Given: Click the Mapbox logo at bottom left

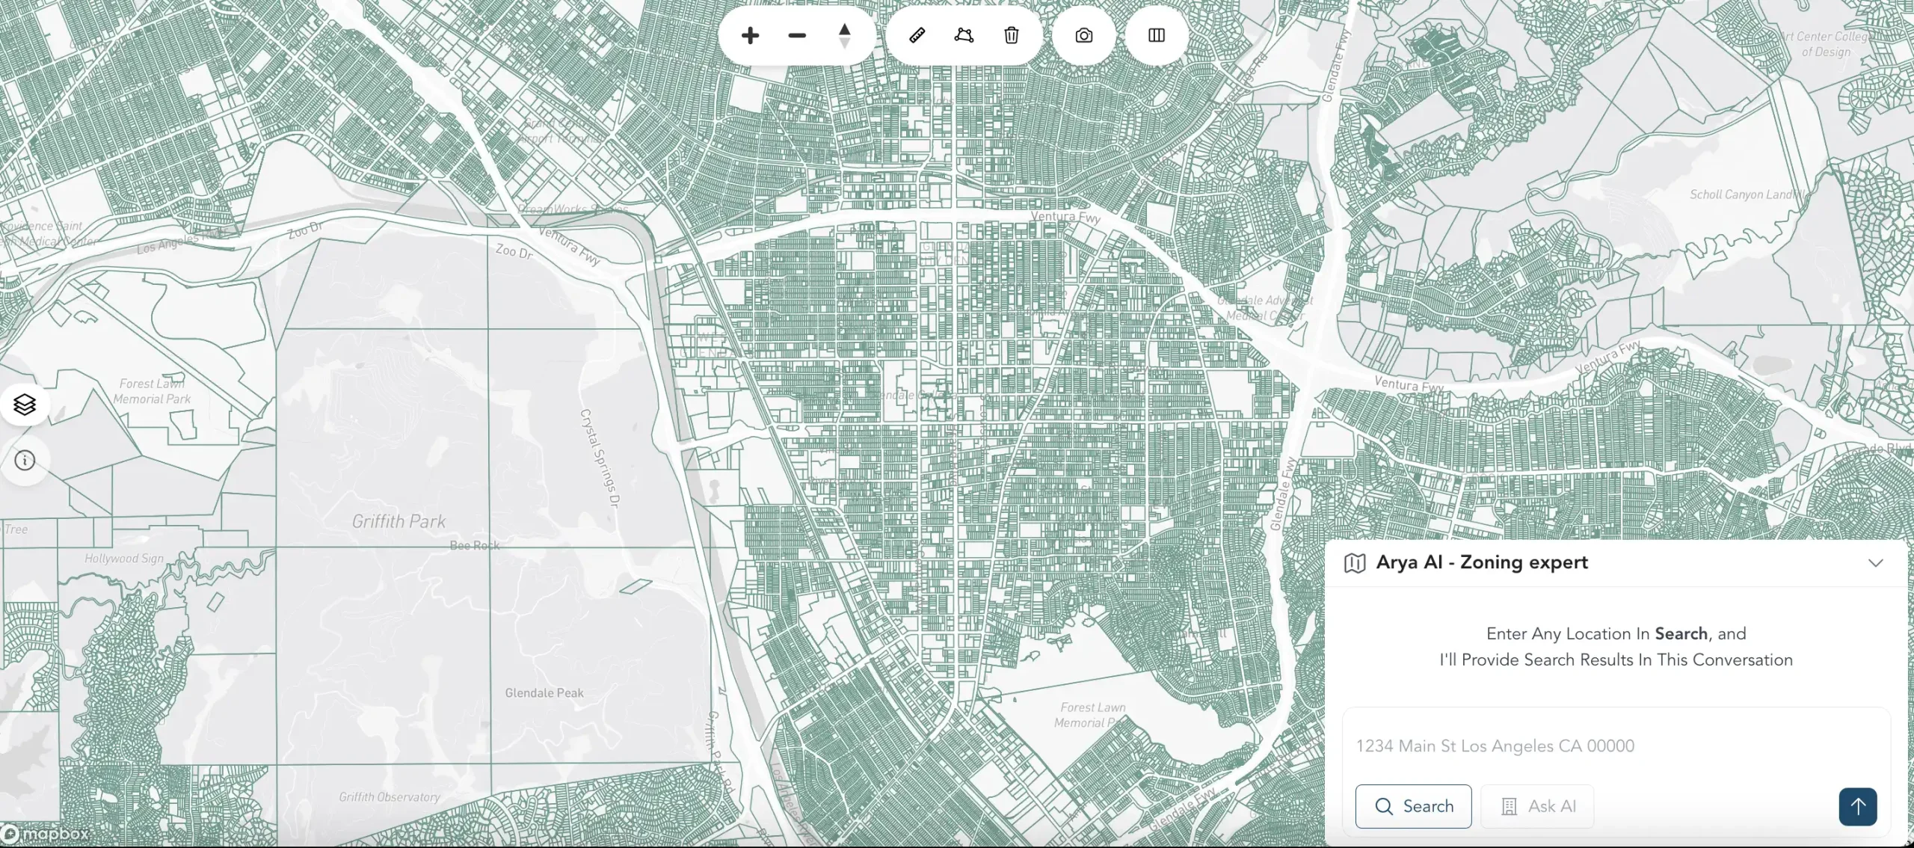Looking at the screenshot, I should (45, 833).
